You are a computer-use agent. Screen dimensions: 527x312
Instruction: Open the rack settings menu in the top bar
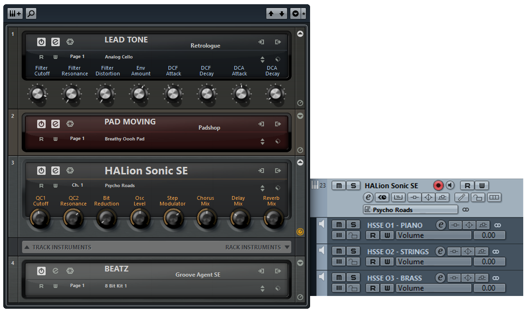(295, 14)
